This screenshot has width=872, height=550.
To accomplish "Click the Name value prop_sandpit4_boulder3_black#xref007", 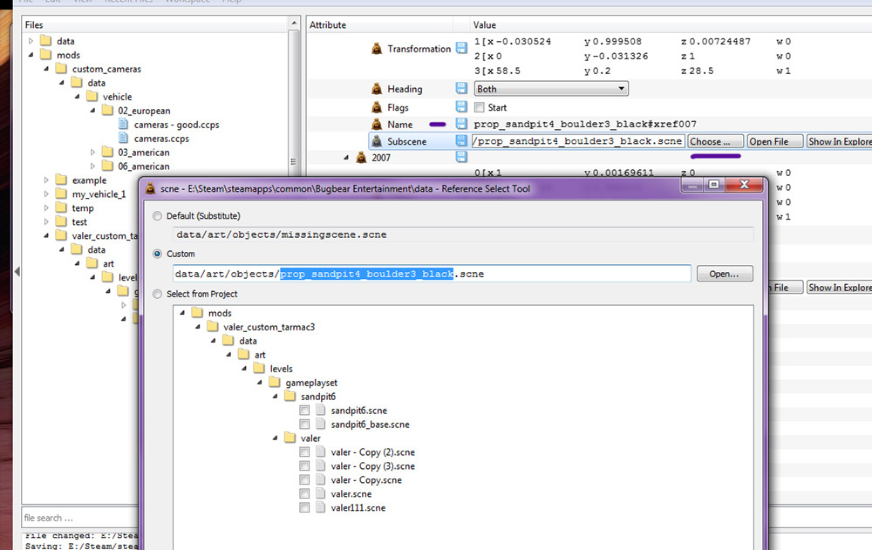I will pos(584,124).
